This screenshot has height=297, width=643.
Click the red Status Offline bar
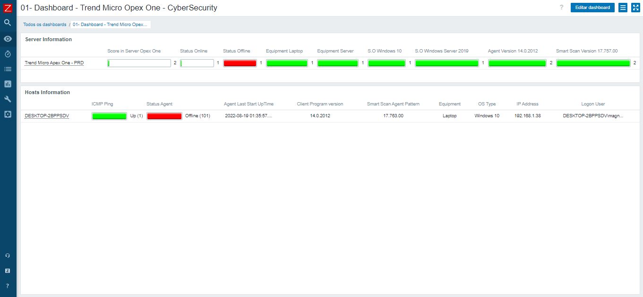click(x=240, y=63)
